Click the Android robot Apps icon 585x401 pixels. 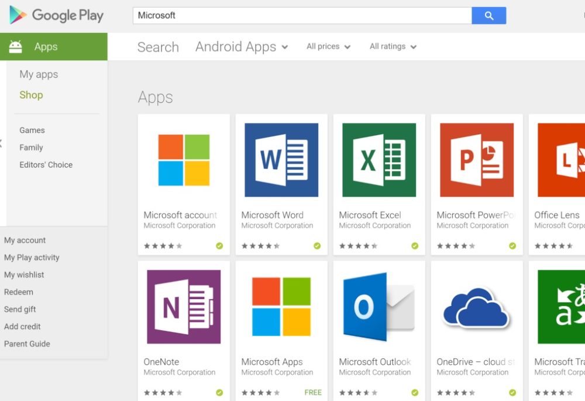pyautogui.click(x=16, y=47)
